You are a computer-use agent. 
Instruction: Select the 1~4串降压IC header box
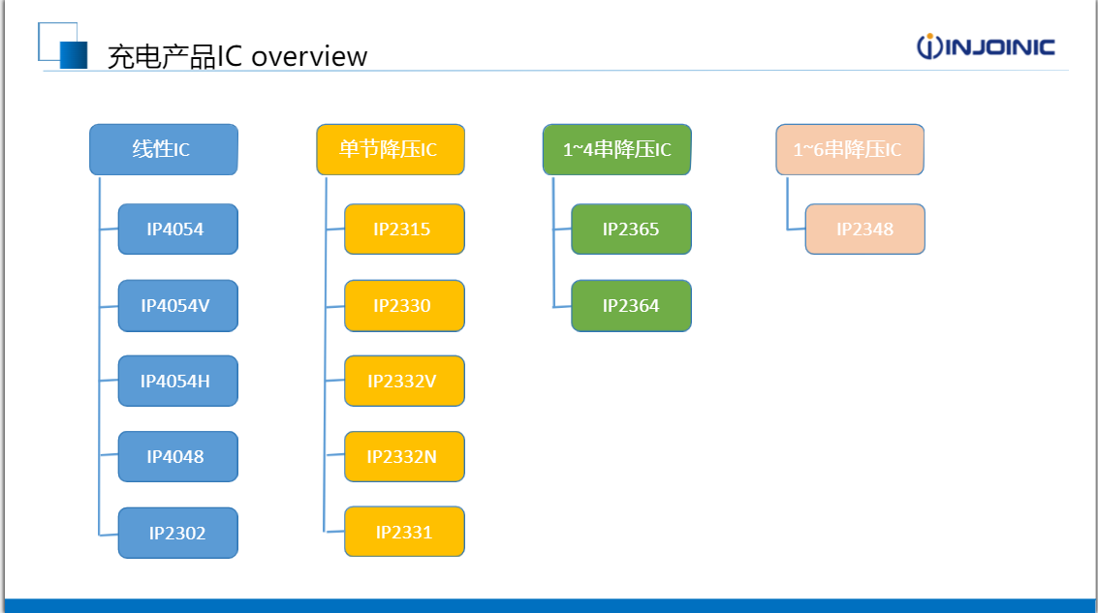pyautogui.click(x=617, y=150)
